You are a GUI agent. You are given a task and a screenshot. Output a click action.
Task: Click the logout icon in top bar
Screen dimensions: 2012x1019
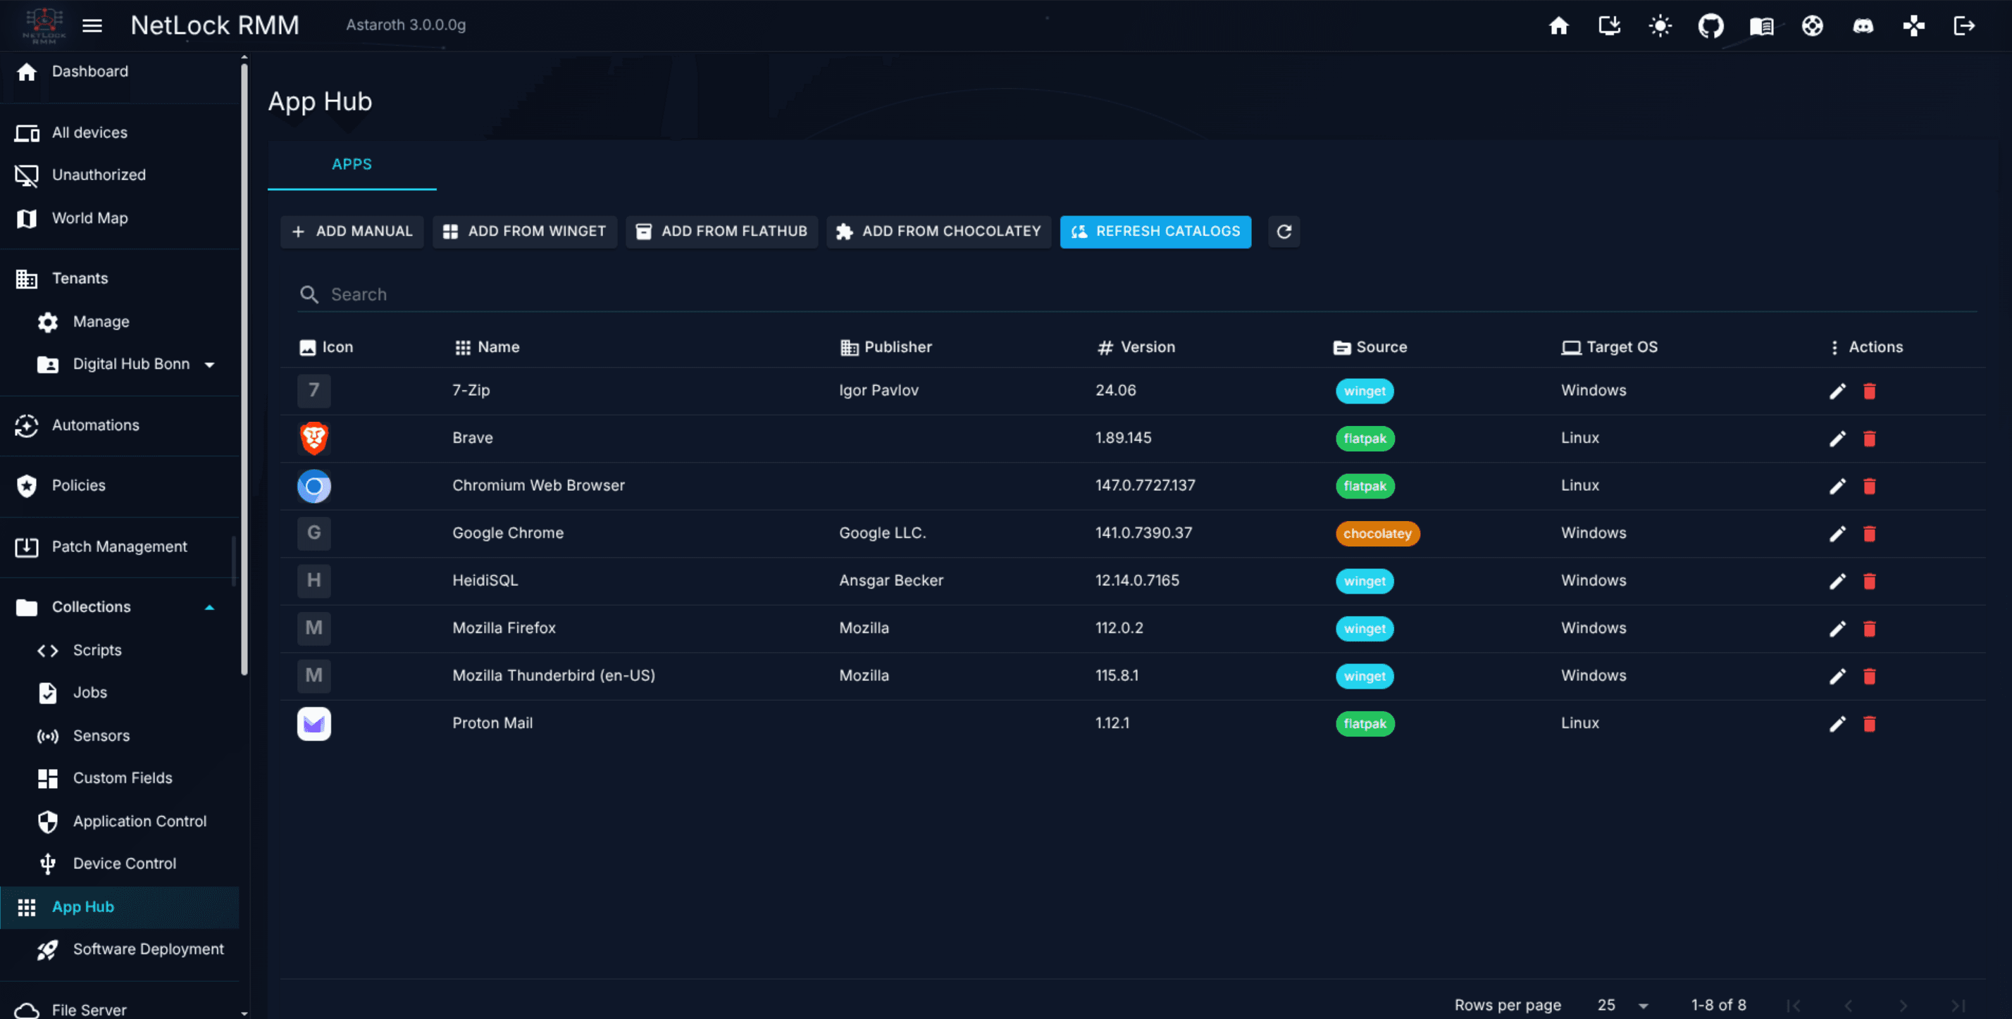[1964, 26]
